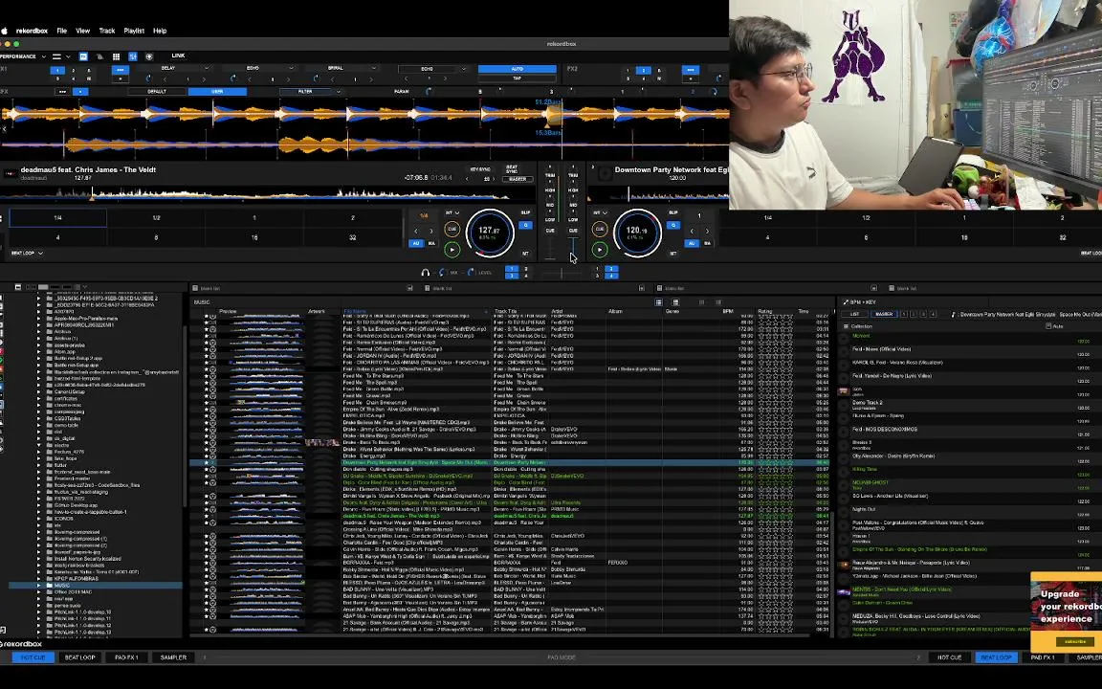Screen dimensions: 1102x689
Task: Collapse the electro folder
Action: (x=39, y=445)
